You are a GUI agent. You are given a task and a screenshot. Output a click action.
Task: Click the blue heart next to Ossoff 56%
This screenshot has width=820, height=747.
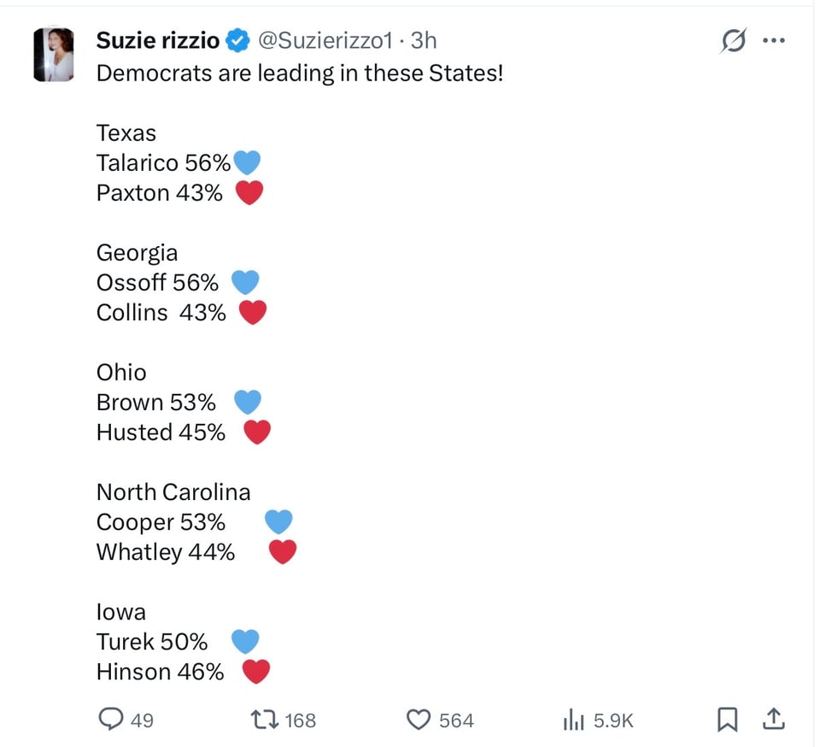245,282
